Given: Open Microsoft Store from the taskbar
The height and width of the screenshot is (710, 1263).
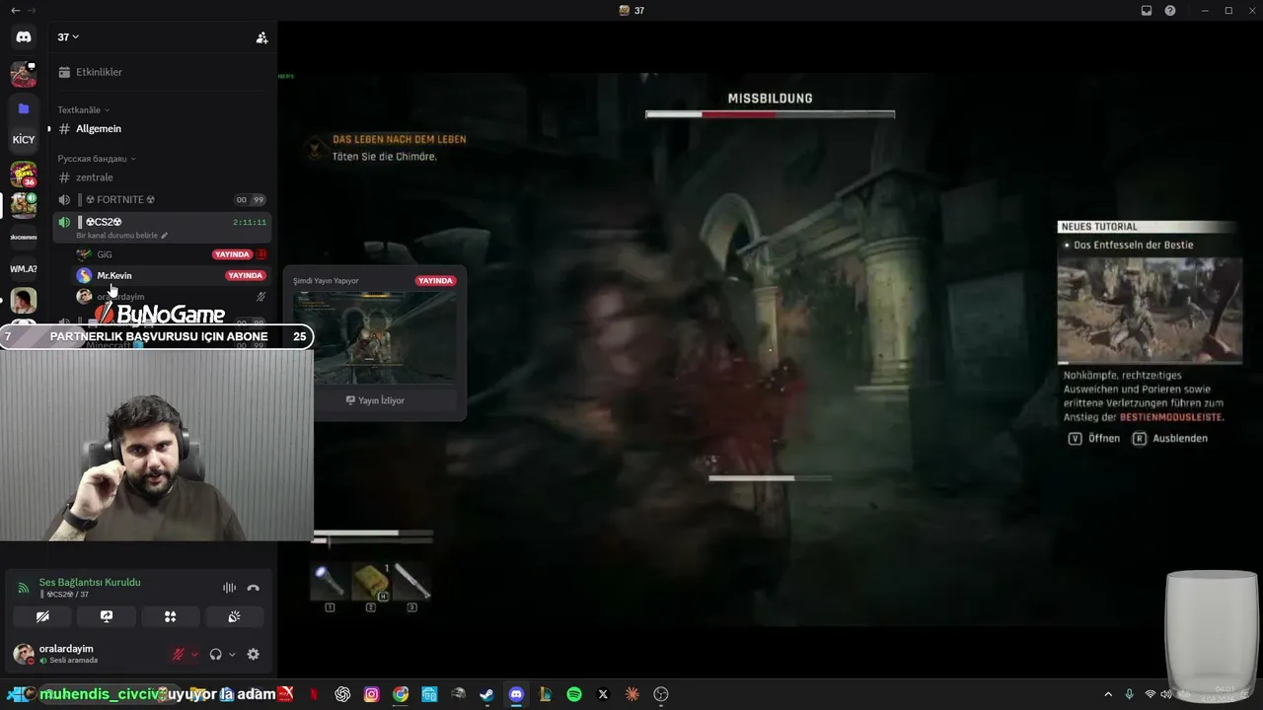Looking at the screenshot, I should pyautogui.click(x=429, y=694).
